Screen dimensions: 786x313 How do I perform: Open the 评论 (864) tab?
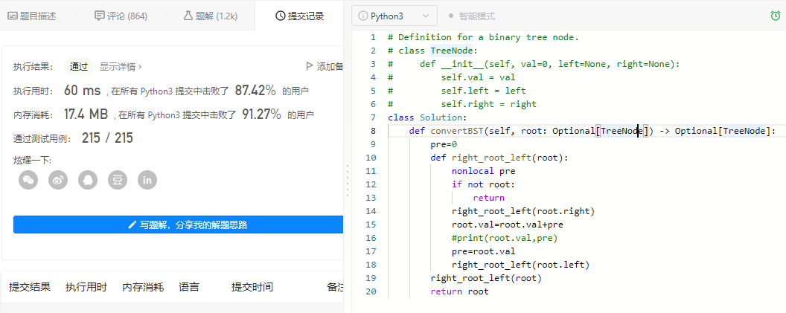tap(121, 16)
